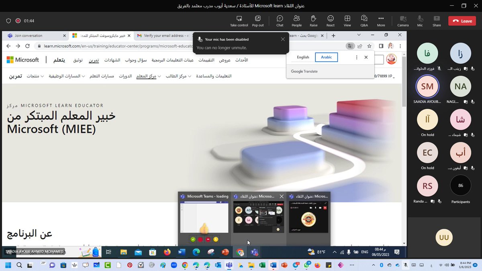Open سؤال وجواب in the site nav
This screenshot has width=482, height=271.
pos(137,60)
